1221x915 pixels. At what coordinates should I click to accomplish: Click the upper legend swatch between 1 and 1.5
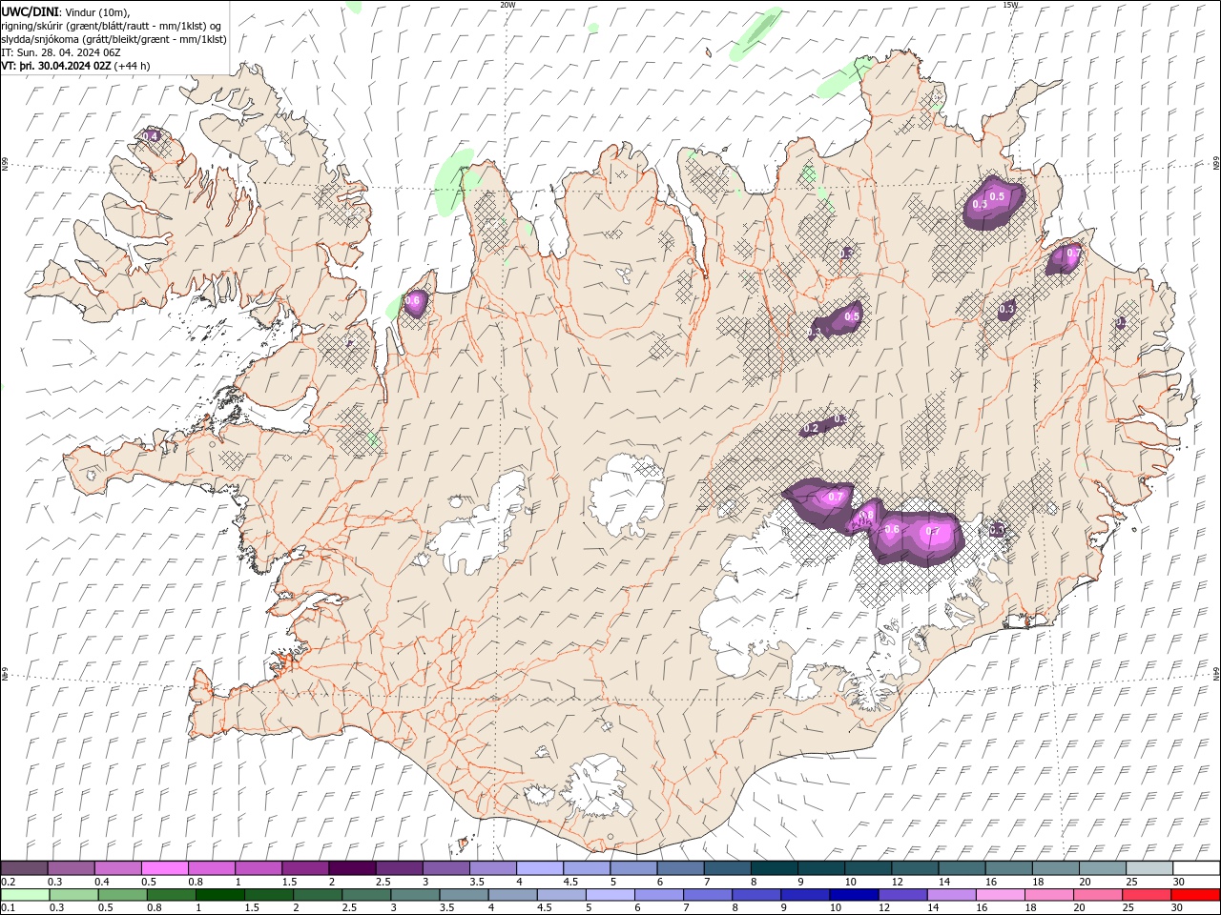pos(258,868)
